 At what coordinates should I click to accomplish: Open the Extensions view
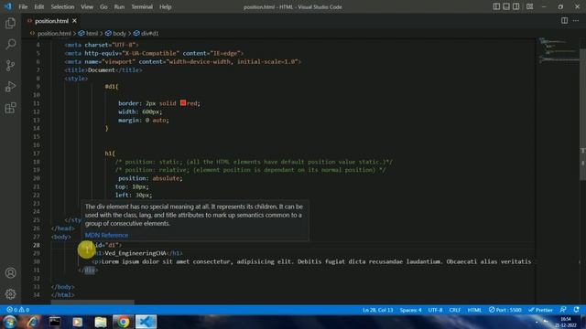tap(10, 108)
